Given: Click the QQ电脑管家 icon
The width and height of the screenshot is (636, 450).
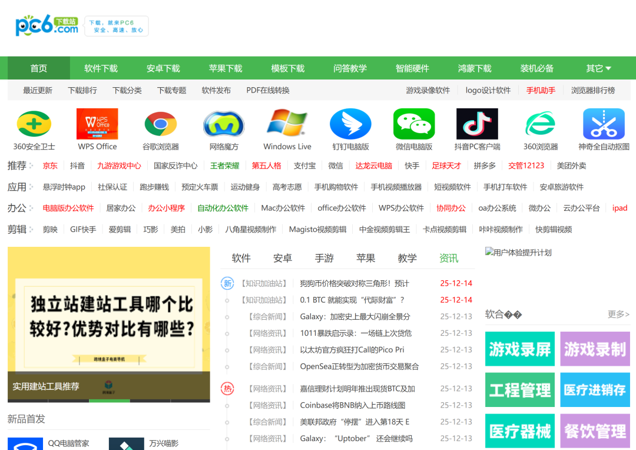Looking at the screenshot, I should click(25, 444).
